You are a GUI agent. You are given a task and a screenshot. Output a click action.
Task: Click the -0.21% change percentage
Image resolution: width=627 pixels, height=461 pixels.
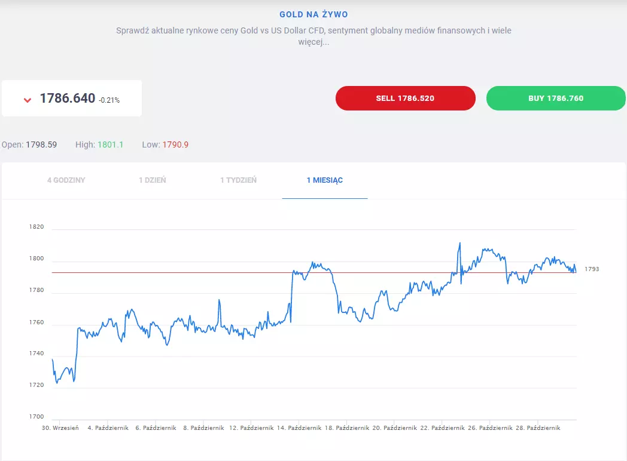pyautogui.click(x=109, y=100)
